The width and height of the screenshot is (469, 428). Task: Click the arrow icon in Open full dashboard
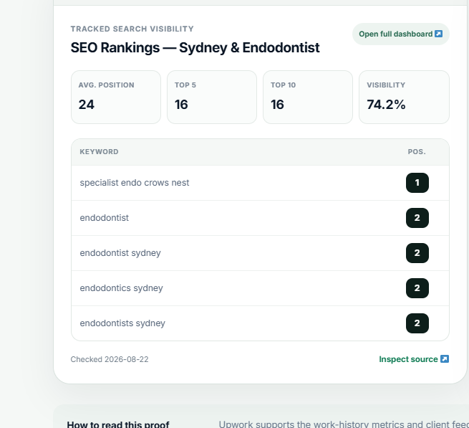pyautogui.click(x=438, y=34)
